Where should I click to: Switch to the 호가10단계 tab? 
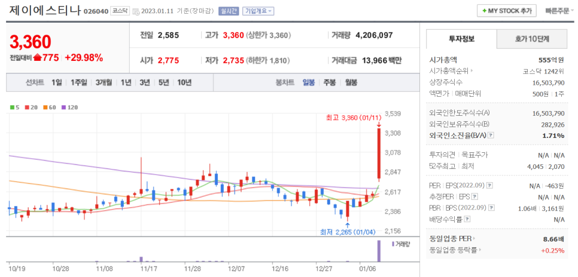click(531, 39)
